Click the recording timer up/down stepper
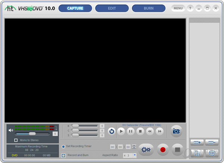Image resolution: width=224 pixels, height=163 pixels. tap(134, 147)
